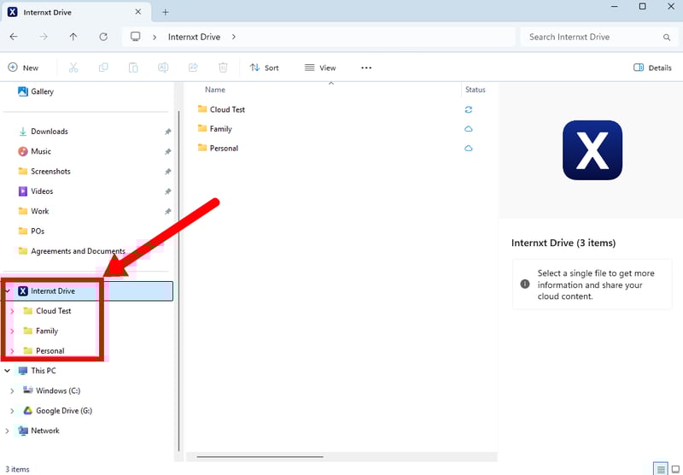Select the Family folder in file list
This screenshot has width=683, height=475.
point(215,129)
